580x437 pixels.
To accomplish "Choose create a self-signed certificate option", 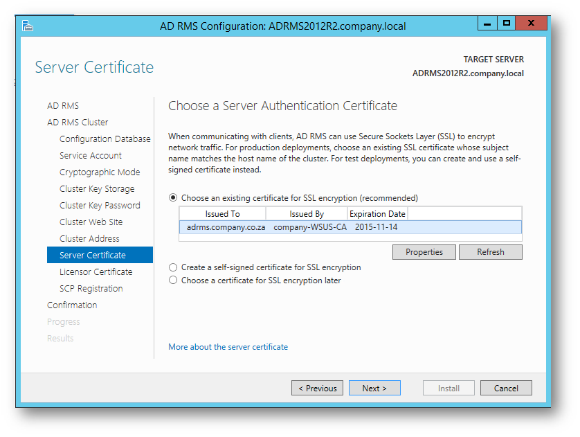I will [x=173, y=267].
